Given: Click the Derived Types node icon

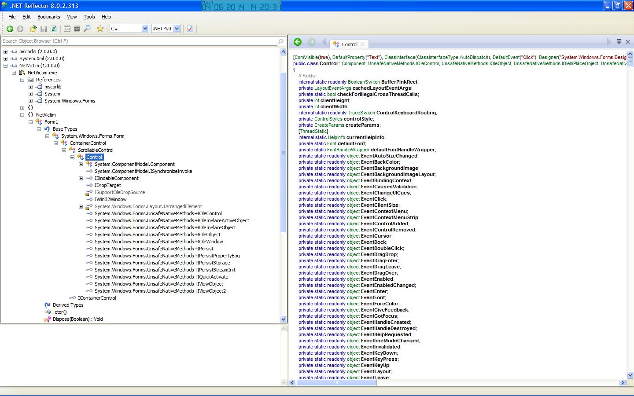Looking at the screenshot, I should tap(47, 305).
